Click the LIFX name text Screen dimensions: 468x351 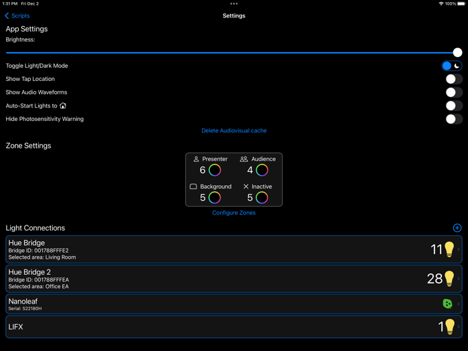click(15, 327)
